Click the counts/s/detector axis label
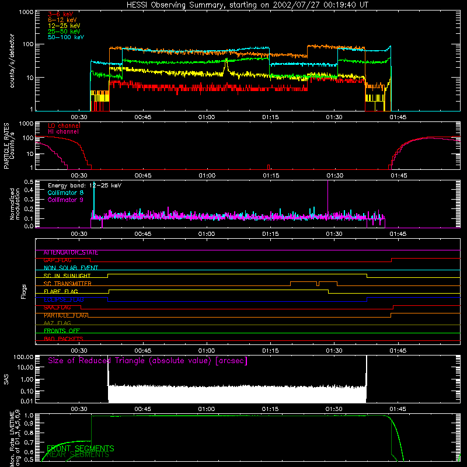Viewport: 467px width, 467px height. (12, 61)
